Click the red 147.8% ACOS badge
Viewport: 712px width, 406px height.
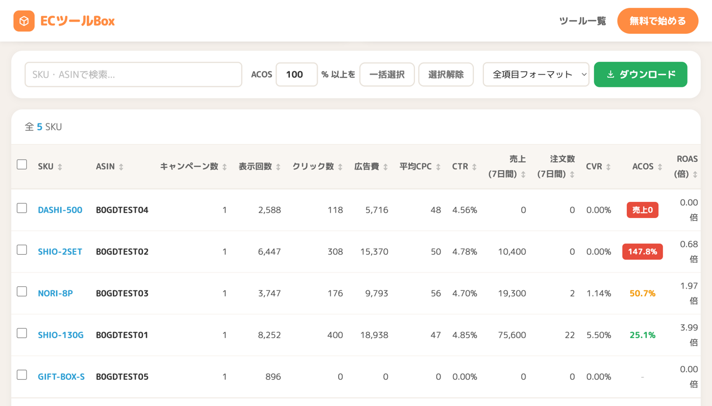coord(642,251)
